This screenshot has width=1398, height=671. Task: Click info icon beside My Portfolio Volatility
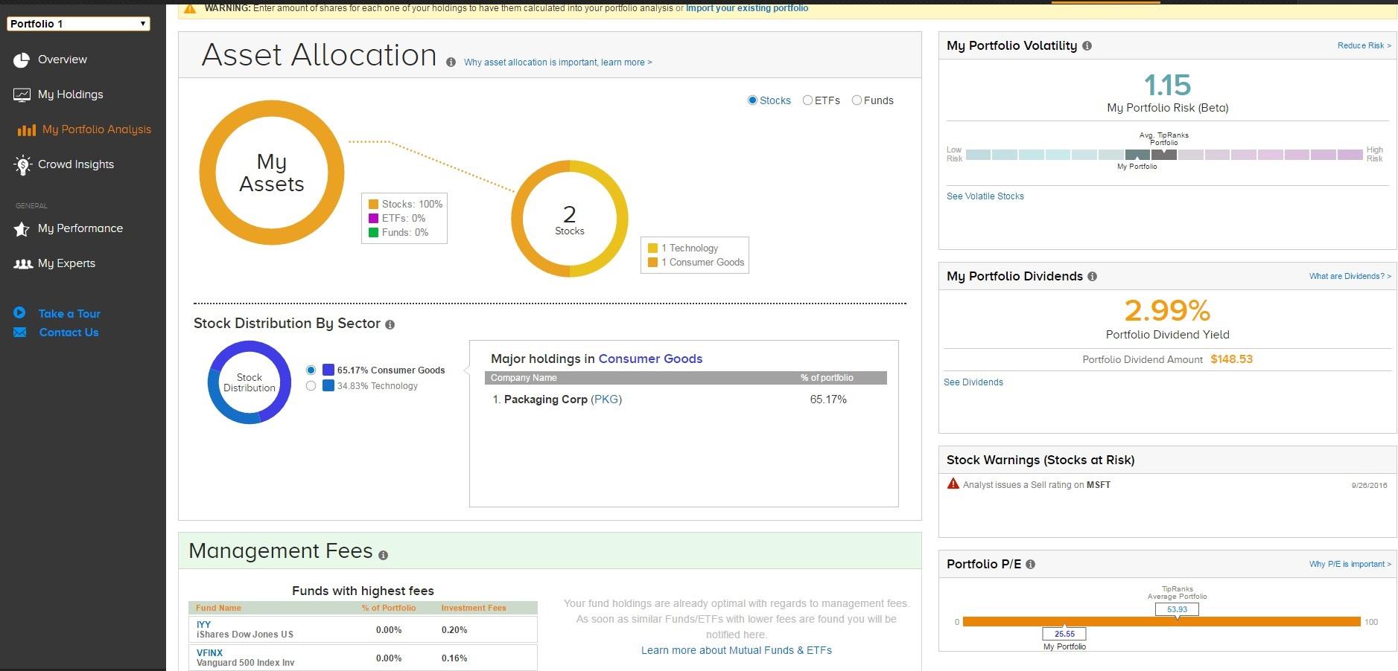pyautogui.click(x=1087, y=46)
